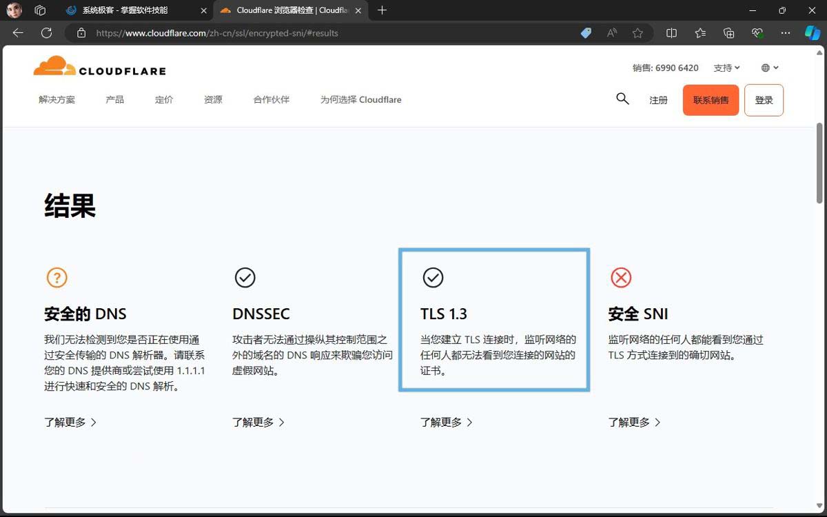Open the site search magnifier
The image size is (827, 517).
pyautogui.click(x=622, y=99)
